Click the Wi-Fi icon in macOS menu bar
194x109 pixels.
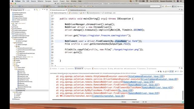(x=136, y=1)
